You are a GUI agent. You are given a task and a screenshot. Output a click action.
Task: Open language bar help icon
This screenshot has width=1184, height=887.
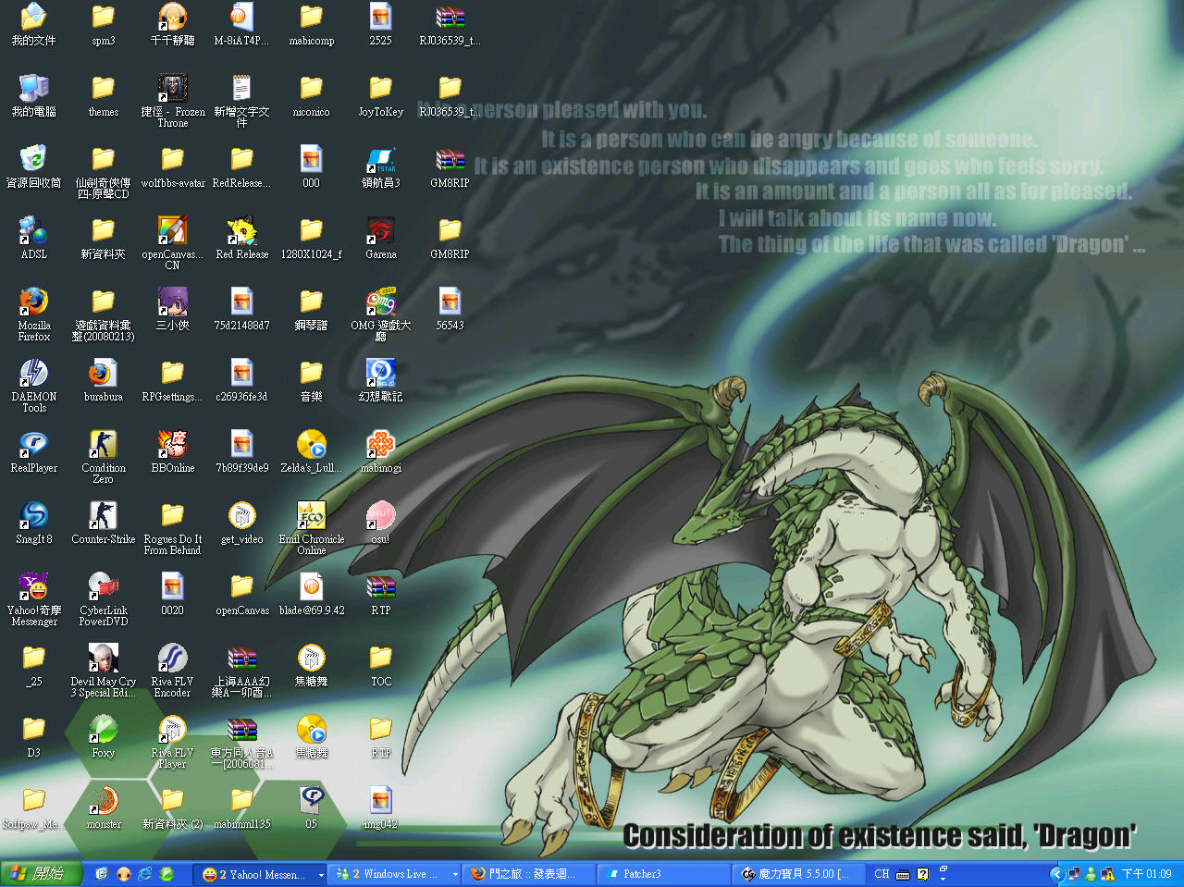[x=922, y=874]
